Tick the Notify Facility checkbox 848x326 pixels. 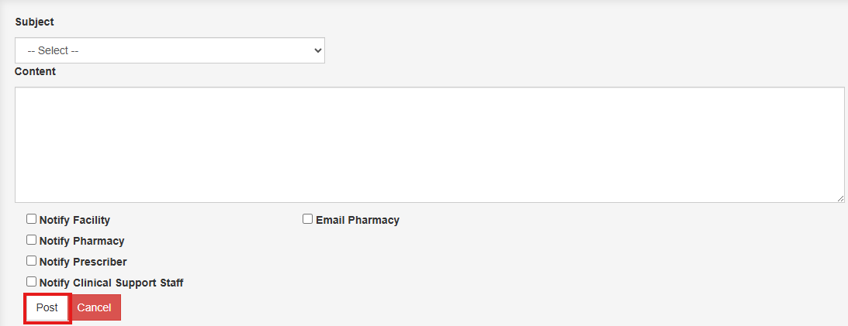pos(32,219)
